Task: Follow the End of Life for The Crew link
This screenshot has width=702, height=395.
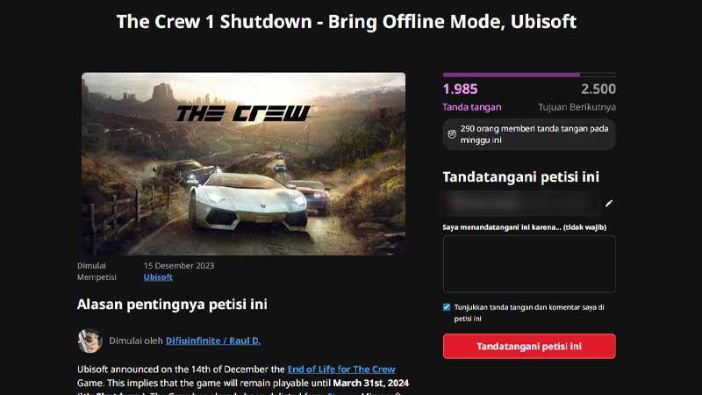Action: (x=341, y=370)
